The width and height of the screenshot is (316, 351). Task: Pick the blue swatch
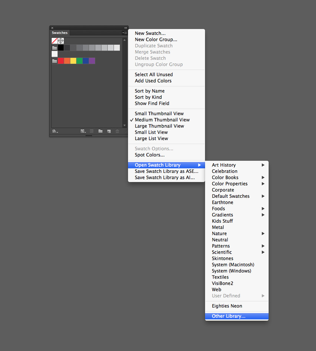(86, 61)
